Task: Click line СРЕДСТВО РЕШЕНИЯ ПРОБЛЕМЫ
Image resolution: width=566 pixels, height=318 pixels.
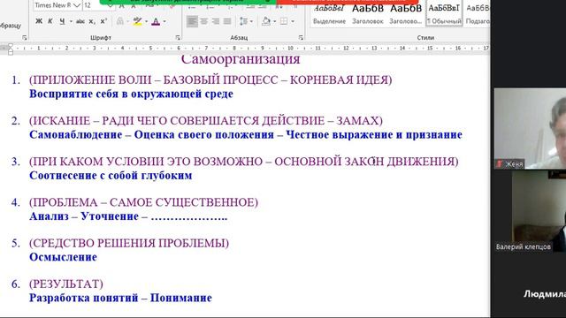Action: [x=129, y=243]
